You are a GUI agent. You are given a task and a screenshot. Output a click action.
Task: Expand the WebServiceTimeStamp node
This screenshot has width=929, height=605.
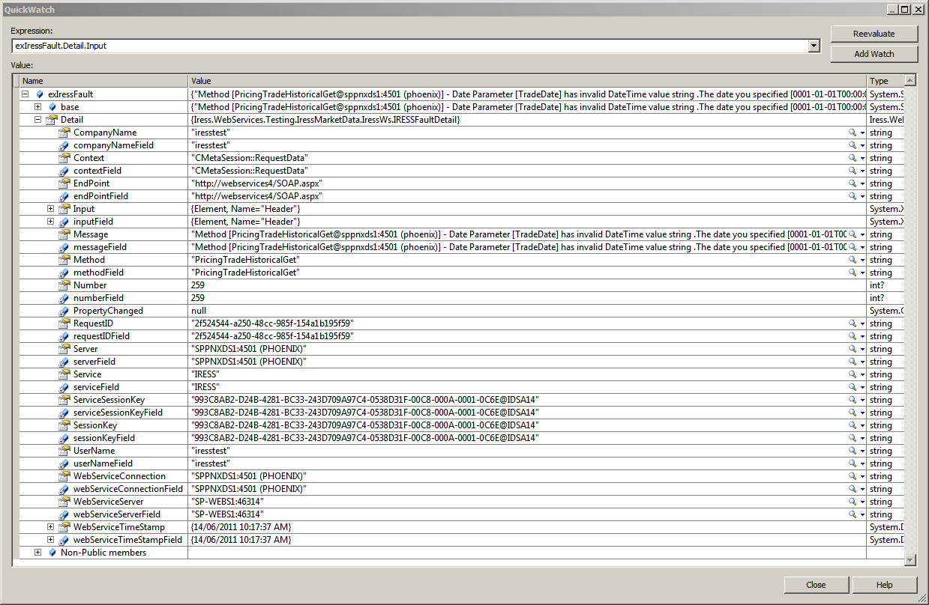pyautogui.click(x=51, y=527)
